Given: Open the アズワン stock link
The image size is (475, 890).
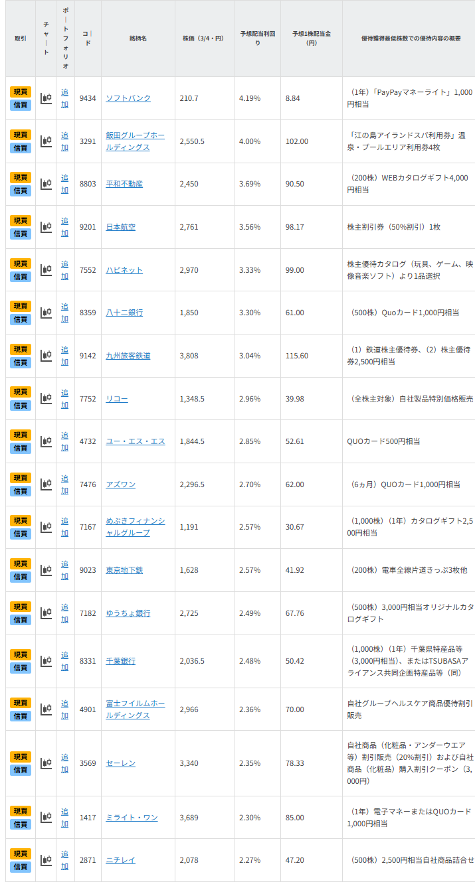Looking at the screenshot, I should coord(120,484).
